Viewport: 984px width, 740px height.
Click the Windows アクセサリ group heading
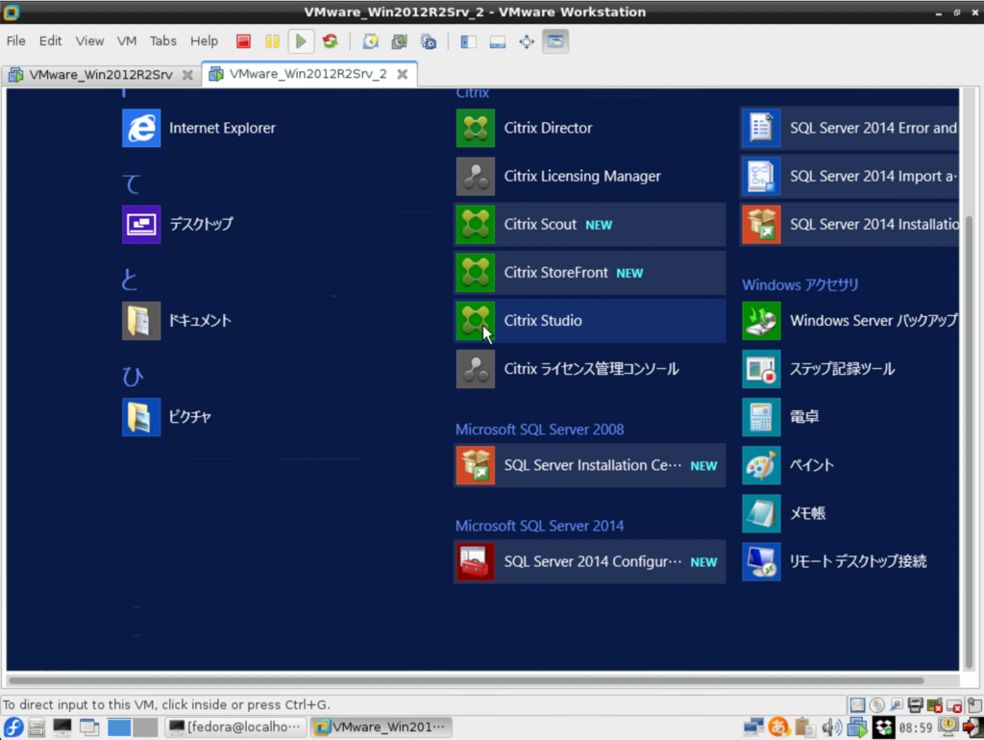click(x=800, y=285)
